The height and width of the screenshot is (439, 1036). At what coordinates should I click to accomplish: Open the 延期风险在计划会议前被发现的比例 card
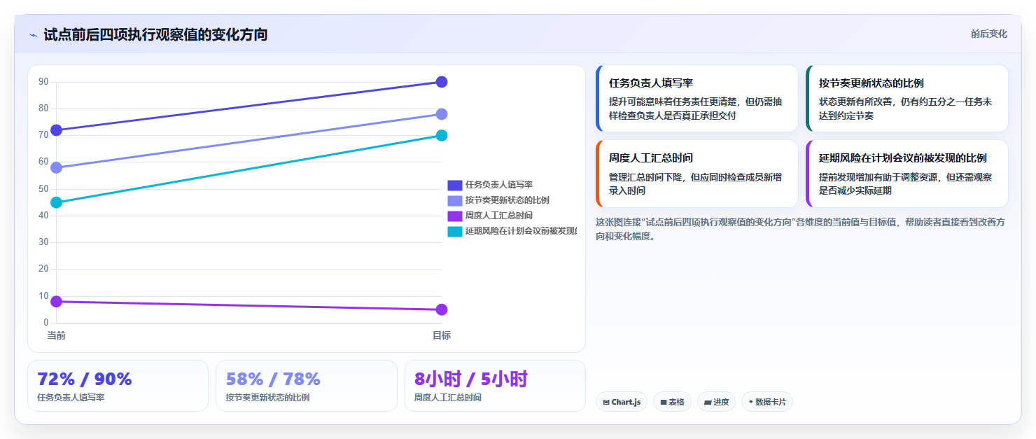pyautogui.click(x=906, y=174)
